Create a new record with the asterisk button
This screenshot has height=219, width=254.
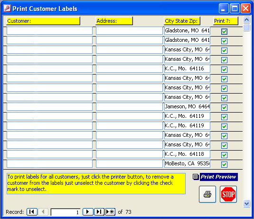(x=110, y=212)
